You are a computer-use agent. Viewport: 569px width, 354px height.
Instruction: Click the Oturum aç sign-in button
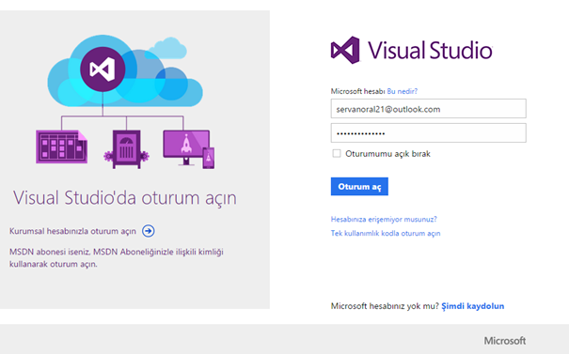[359, 186]
